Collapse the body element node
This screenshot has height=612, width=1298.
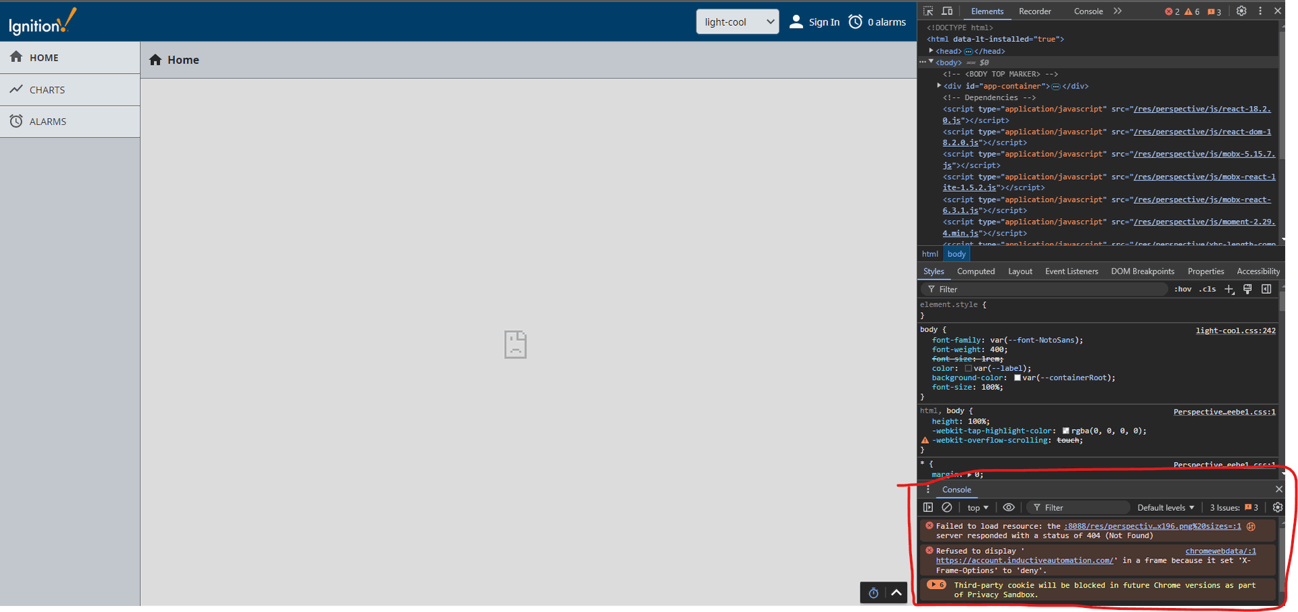[931, 62]
